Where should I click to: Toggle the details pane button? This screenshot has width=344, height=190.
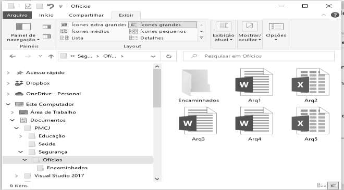click(47, 36)
